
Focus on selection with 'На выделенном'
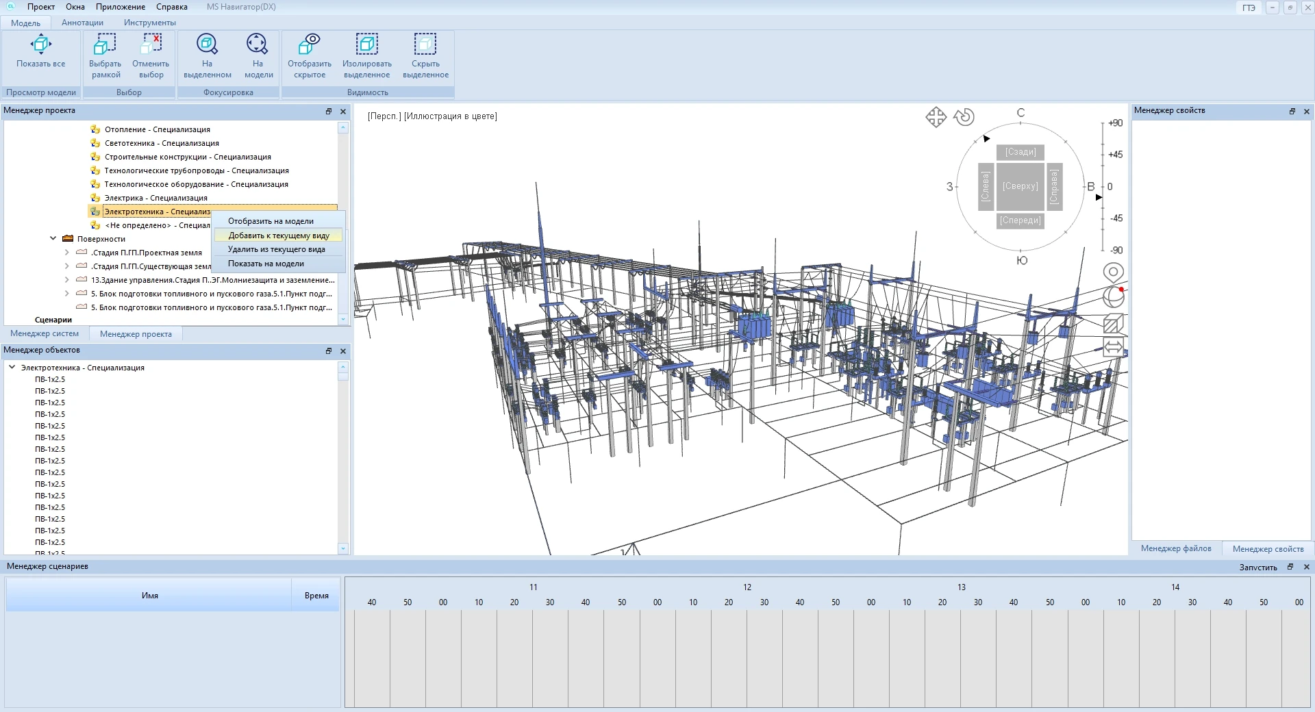tap(207, 45)
